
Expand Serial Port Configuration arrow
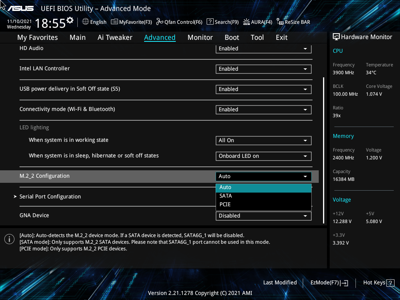pos(15,196)
